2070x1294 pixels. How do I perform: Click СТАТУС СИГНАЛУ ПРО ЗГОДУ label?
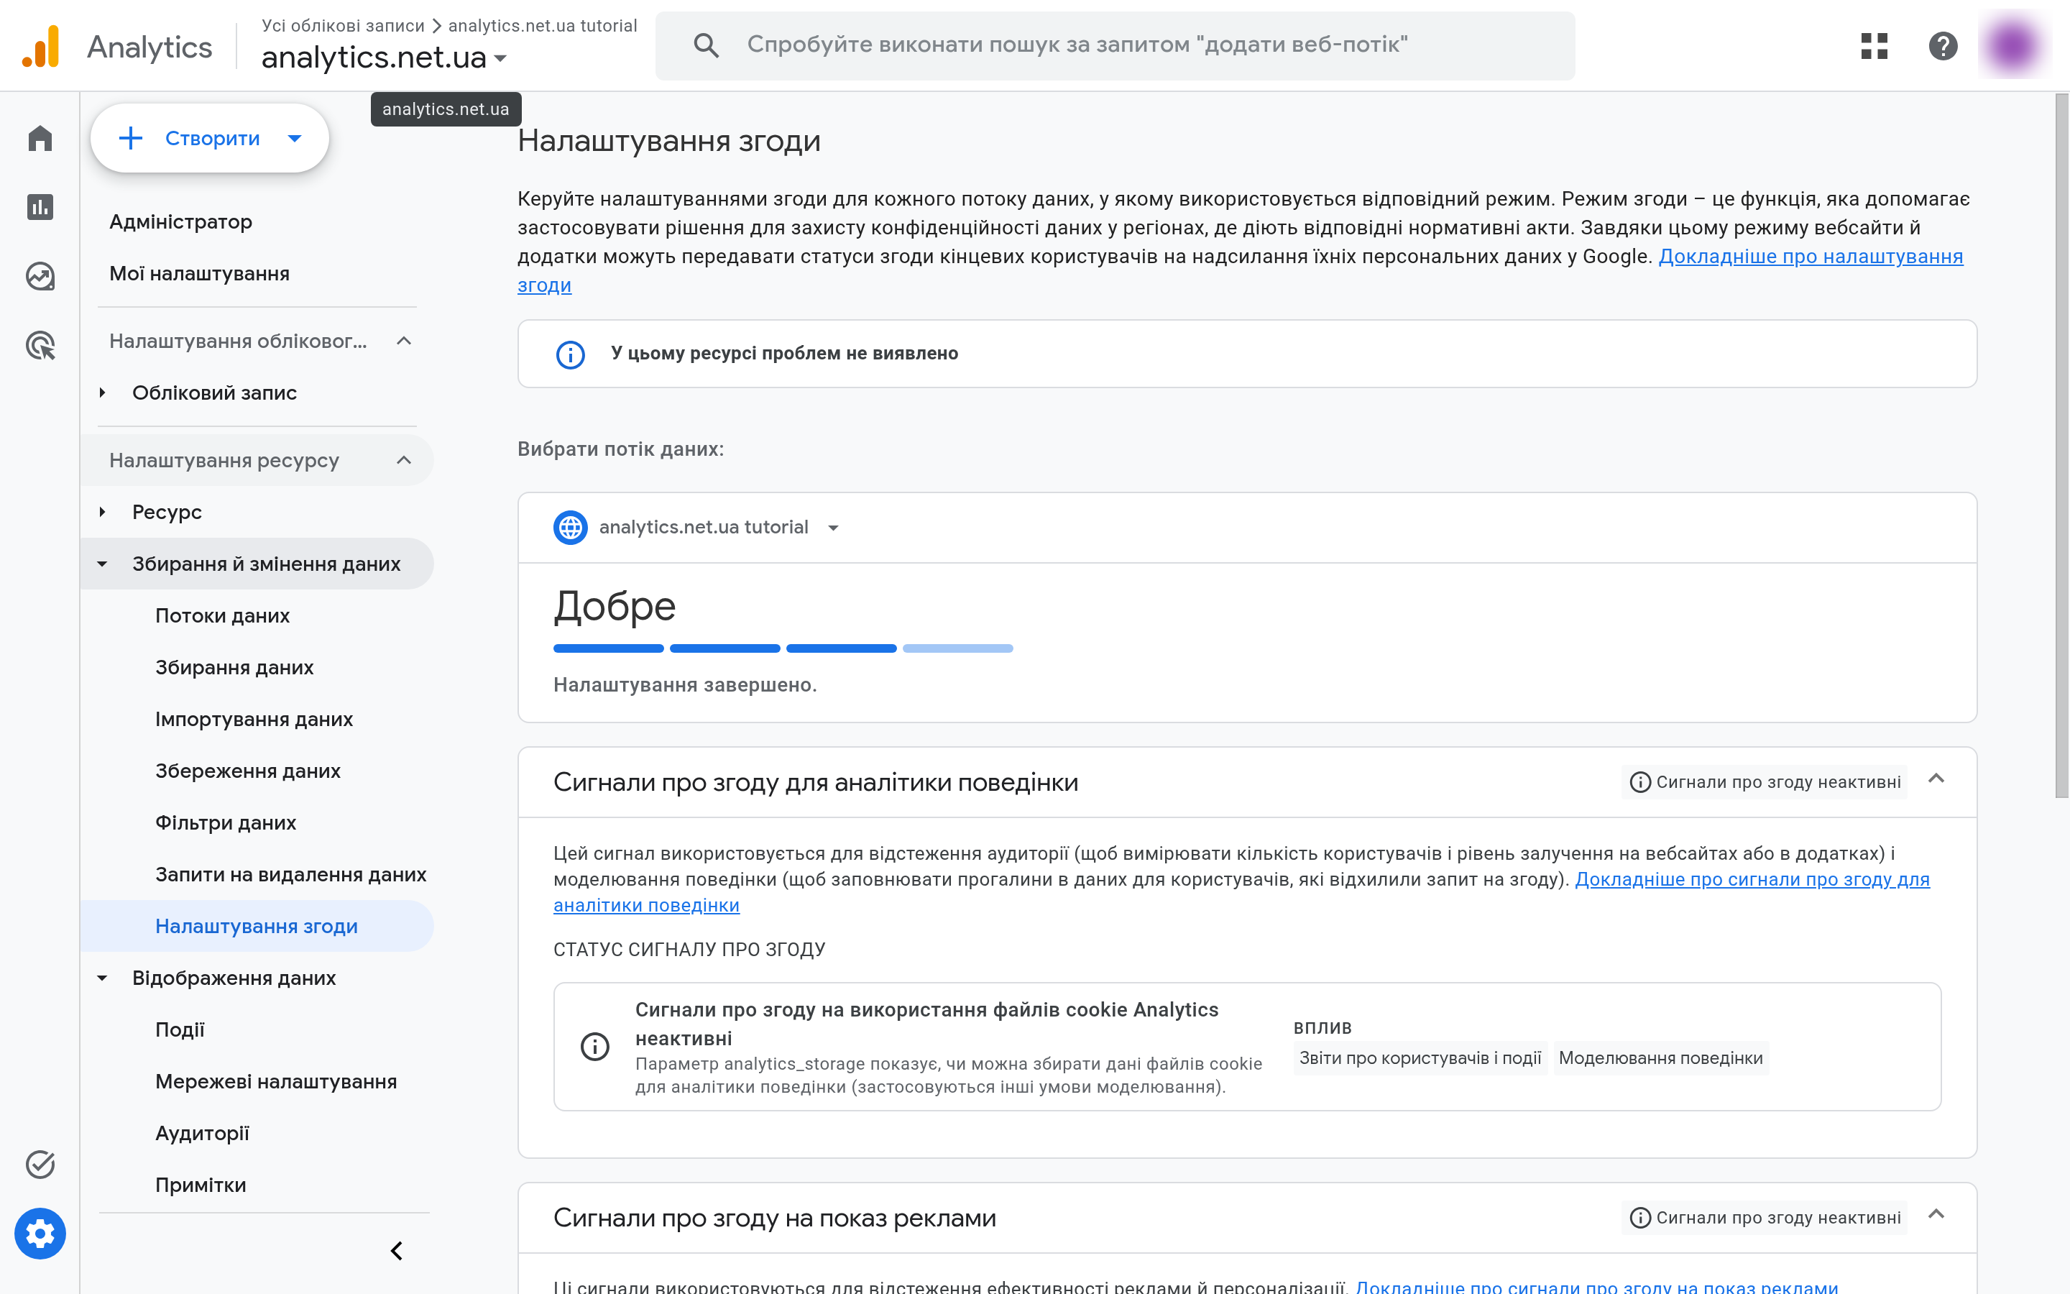689,949
